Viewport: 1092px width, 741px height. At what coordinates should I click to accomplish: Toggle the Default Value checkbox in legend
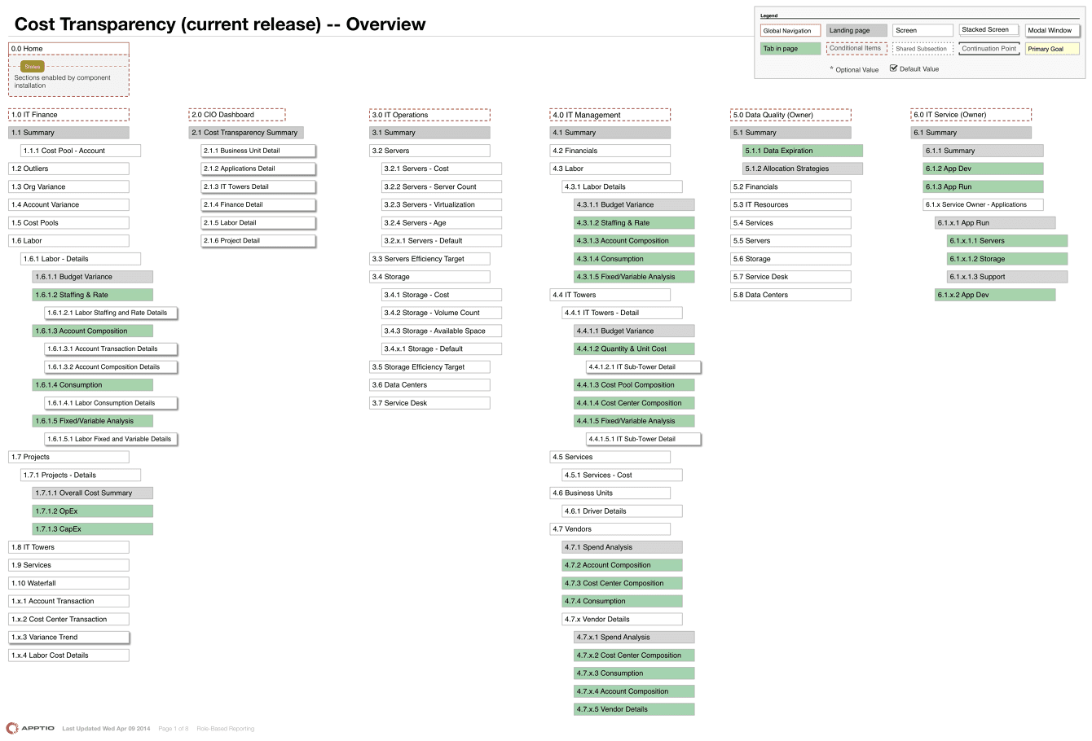point(893,69)
